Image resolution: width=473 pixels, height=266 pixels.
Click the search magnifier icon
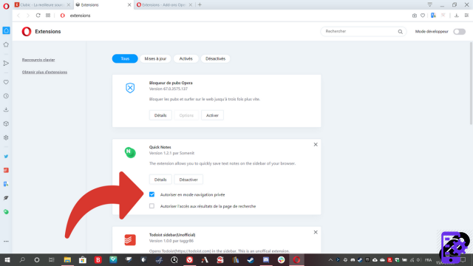click(x=401, y=31)
